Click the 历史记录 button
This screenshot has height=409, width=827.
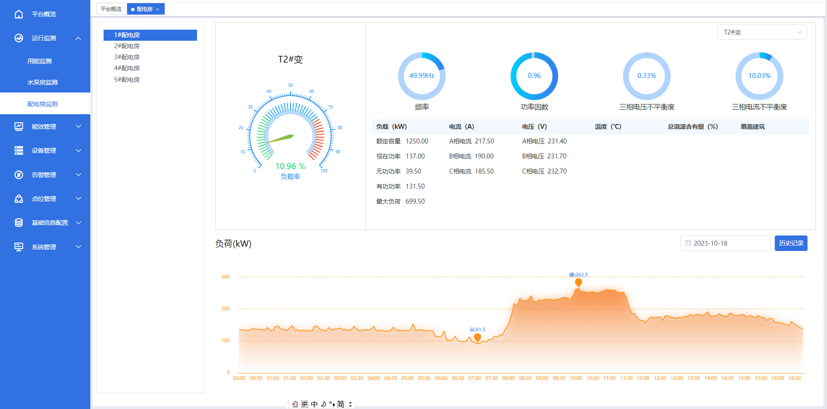(x=791, y=243)
